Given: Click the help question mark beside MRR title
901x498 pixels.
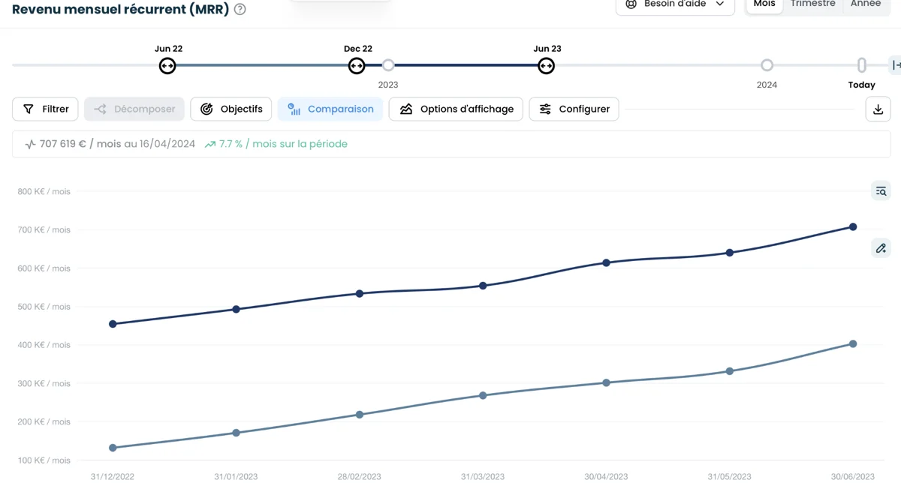Looking at the screenshot, I should coord(240,10).
